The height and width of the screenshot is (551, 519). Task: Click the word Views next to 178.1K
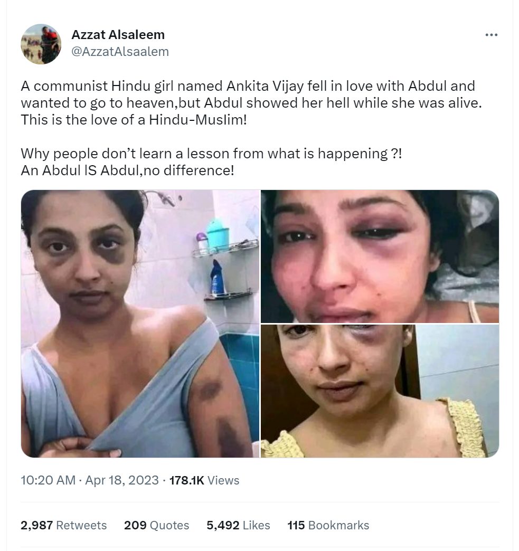coord(223,480)
